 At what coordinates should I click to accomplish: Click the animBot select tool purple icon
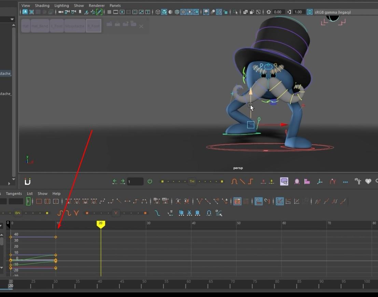[284, 181]
